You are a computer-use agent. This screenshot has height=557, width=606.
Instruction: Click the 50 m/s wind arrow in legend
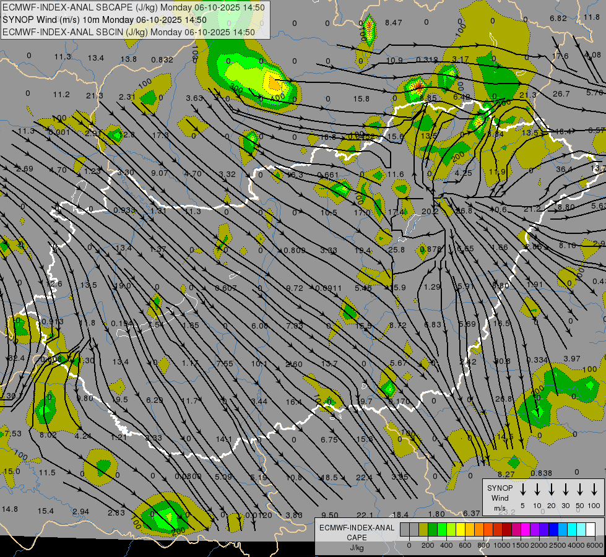[x=580, y=489]
